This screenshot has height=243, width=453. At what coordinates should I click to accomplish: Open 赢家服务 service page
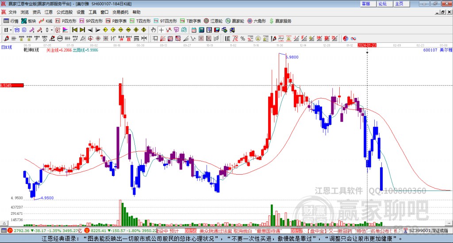(x=280, y=21)
